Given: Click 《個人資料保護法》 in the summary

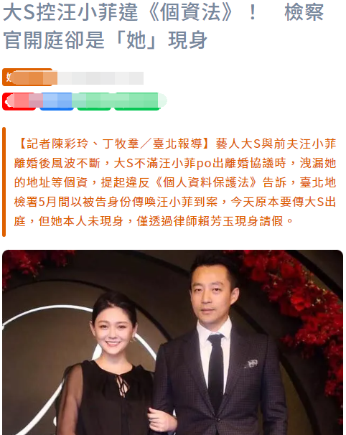Looking at the screenshot, I should (206, 182).
